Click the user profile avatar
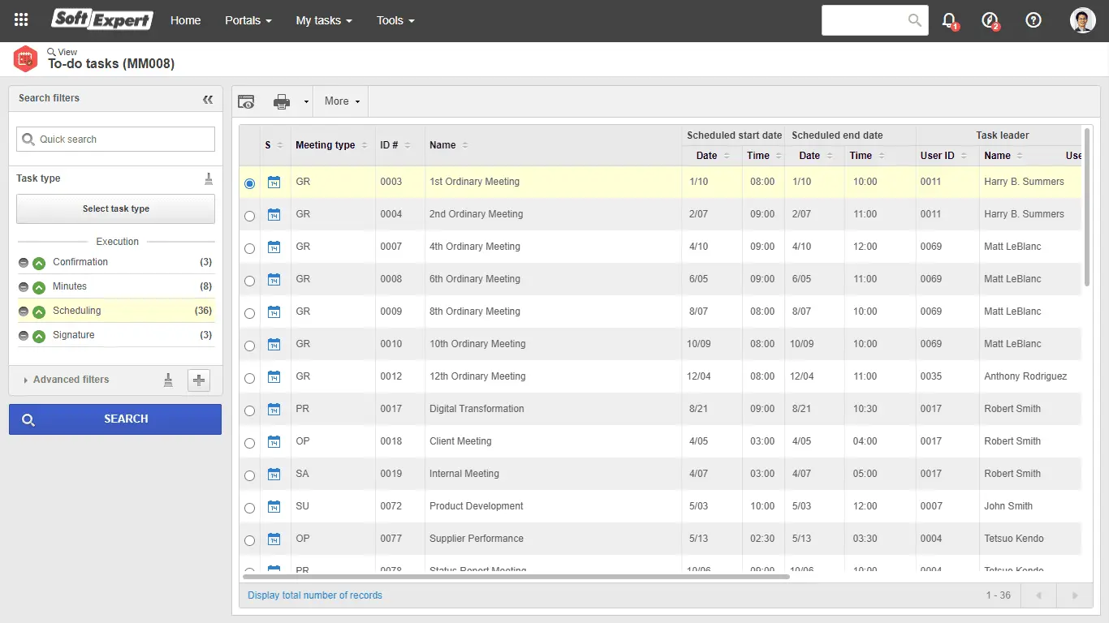This screenshot has width=1109, height=623. click(1082, 20)
